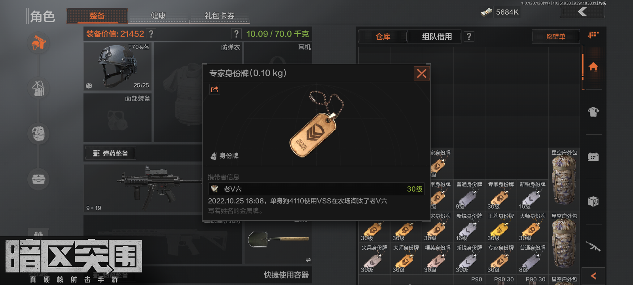Screen dimensions: 633x285
Task: Switch to the 健康 tab
Action: [158, 16]
